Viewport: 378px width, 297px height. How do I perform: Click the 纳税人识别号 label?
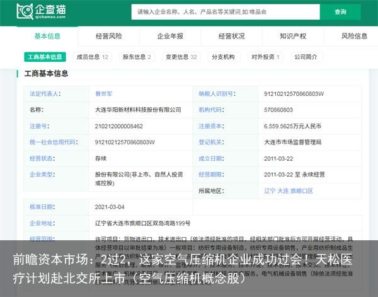pos(217,93)
